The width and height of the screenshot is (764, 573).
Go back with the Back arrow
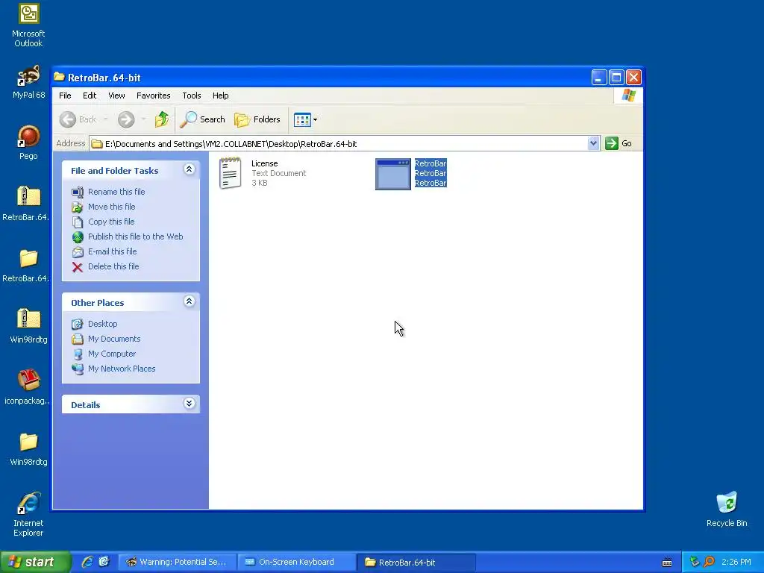click(78, 119)
